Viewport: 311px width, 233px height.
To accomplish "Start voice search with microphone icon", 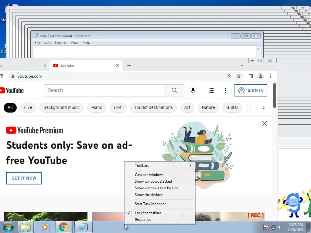I will click(193, 90).
